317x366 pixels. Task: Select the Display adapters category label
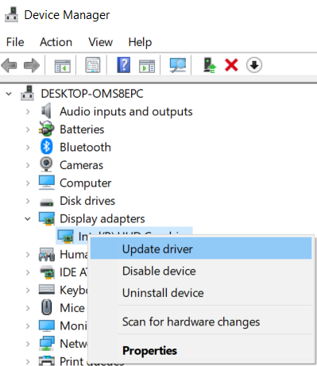point(102,219)
